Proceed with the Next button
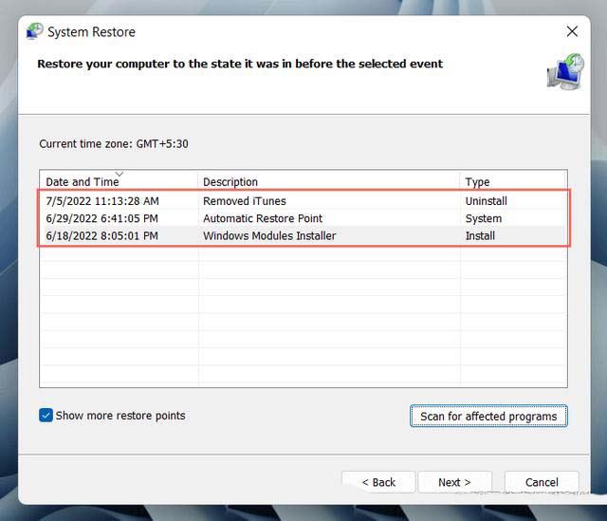This screenshot has height=521, width=607. [453, 482]
